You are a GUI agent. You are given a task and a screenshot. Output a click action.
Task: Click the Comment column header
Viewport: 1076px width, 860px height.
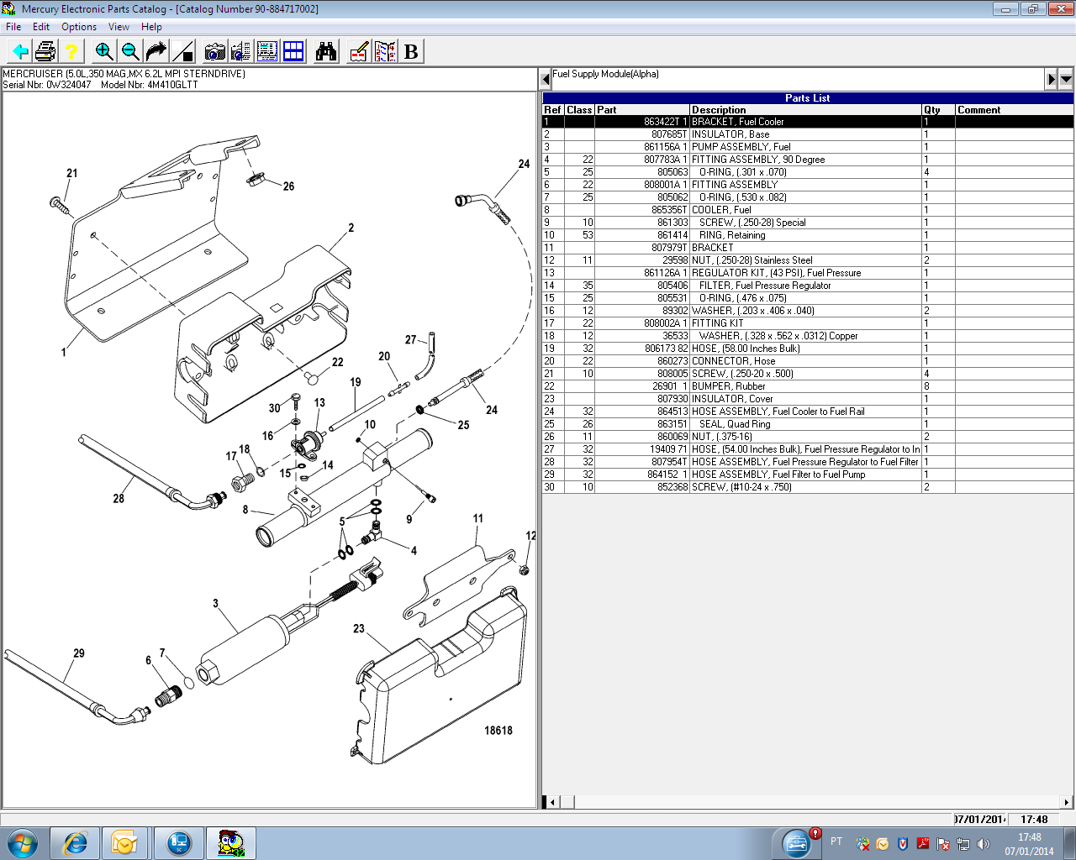pyautogui.click(x=1015, y=110)
